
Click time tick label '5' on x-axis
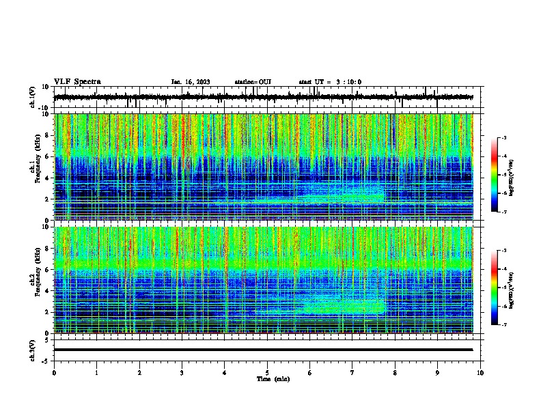pos(267,372)
